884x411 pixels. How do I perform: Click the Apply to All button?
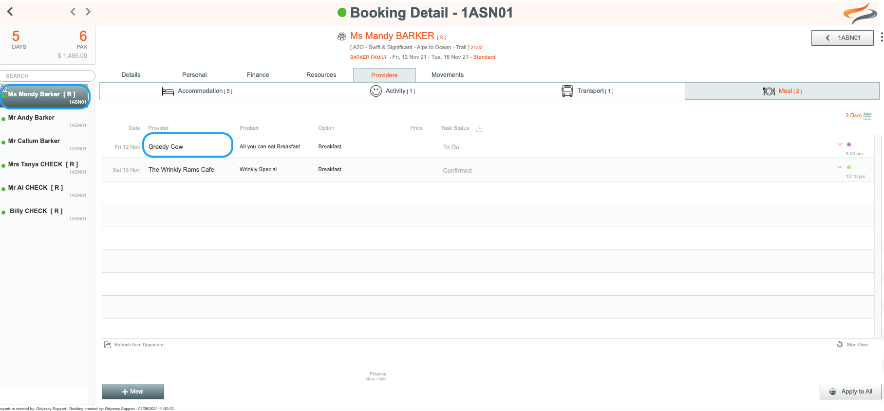[851, 392]
